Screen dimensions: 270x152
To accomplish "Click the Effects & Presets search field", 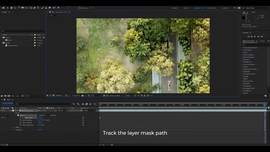I will 255,45.
